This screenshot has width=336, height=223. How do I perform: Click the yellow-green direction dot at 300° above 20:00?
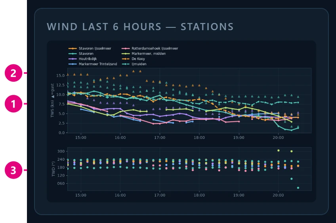(x=279, y=150)
